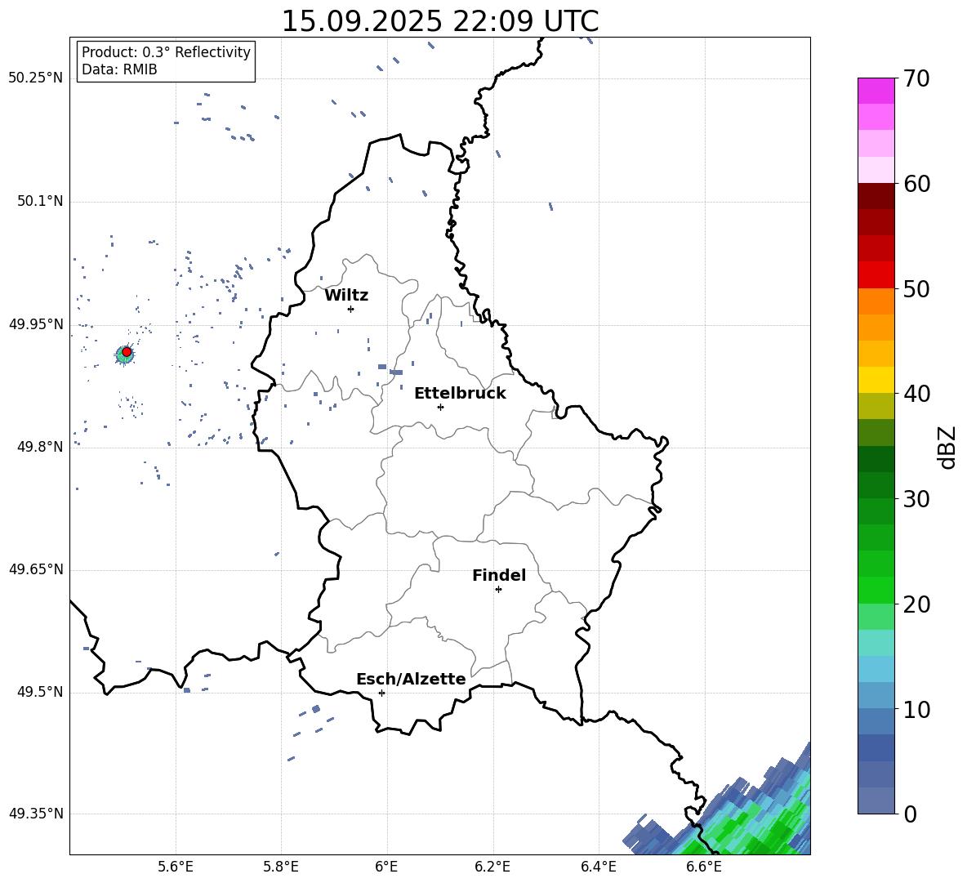The width and height of the screenshot is (967, 883).
Task: Click the 6.4°E longitude label
Action: (598, 867)
